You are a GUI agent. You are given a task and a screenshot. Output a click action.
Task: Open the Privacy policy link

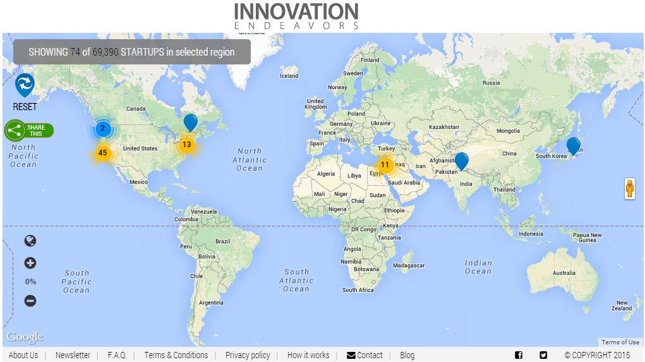[248, 355]
